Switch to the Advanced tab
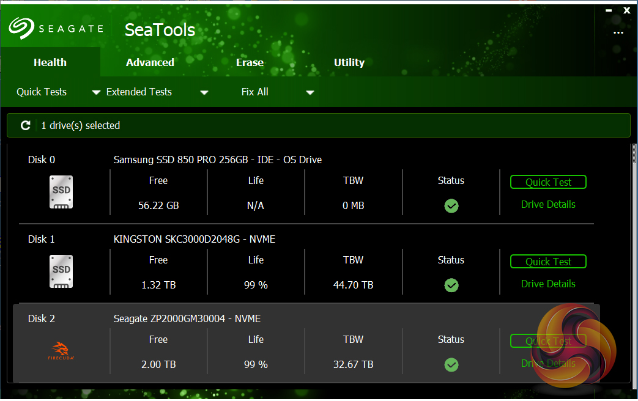The image size is (638, 401). 150,62
